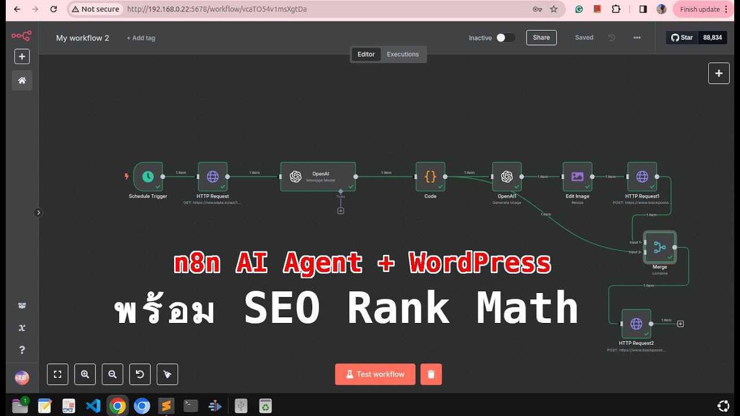Add a tool under the OpenAI node
The height and width of the screenshot is (416, 740).
(x=341, y=211)
